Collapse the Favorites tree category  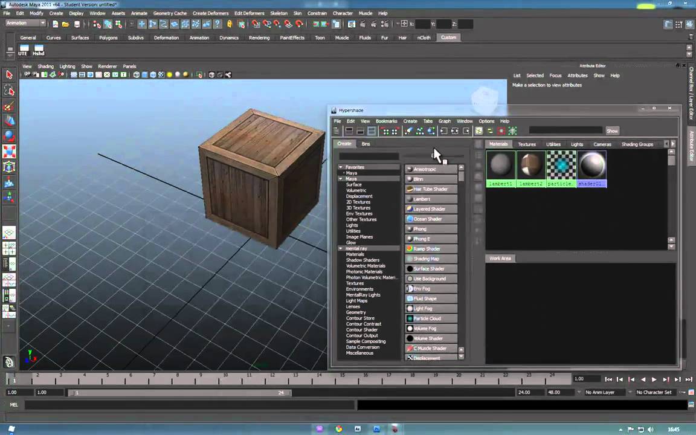(x=341, y=167)
